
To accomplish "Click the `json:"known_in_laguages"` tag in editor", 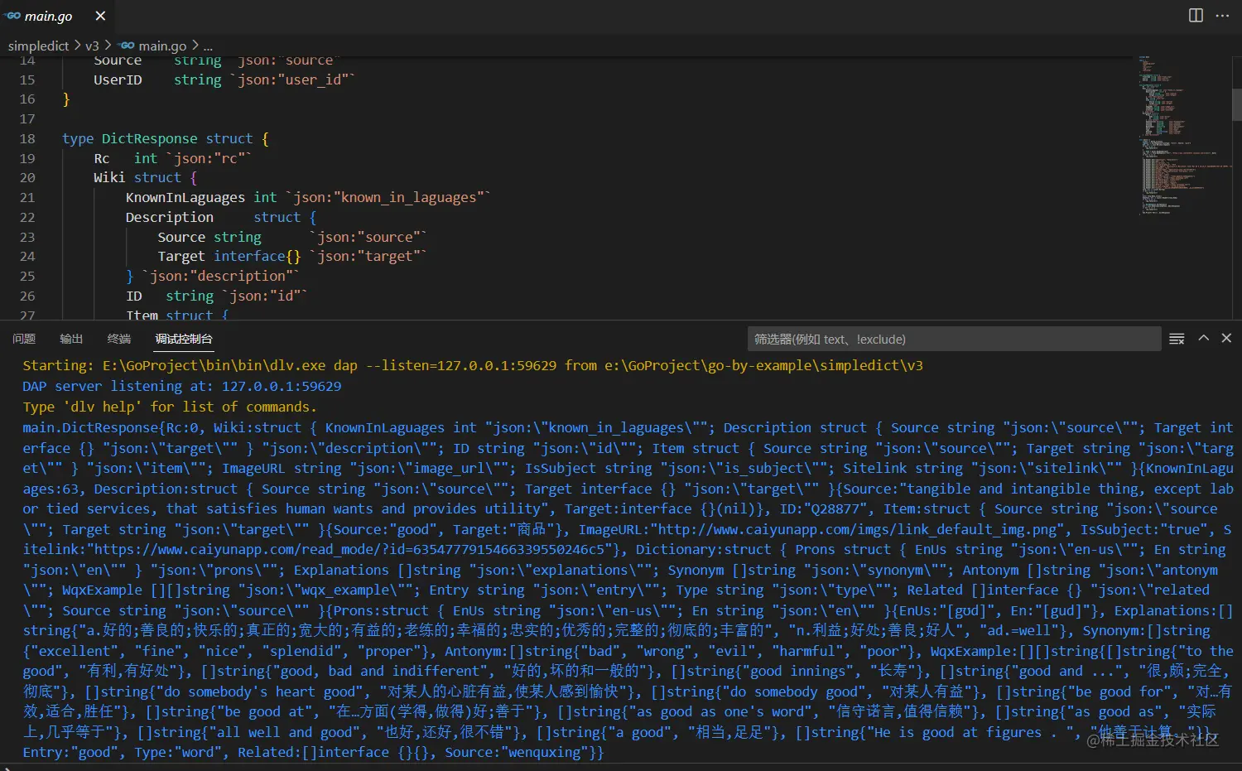I will coord(388,197).
